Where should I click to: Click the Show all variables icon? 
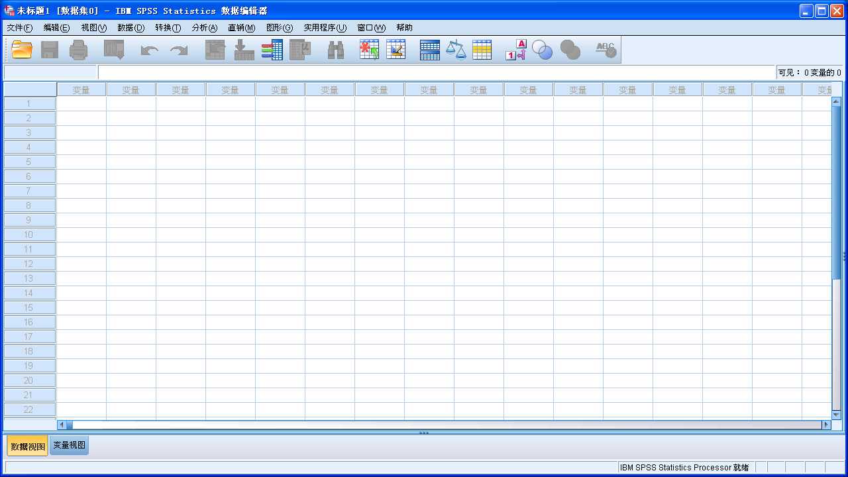point(570,50)
